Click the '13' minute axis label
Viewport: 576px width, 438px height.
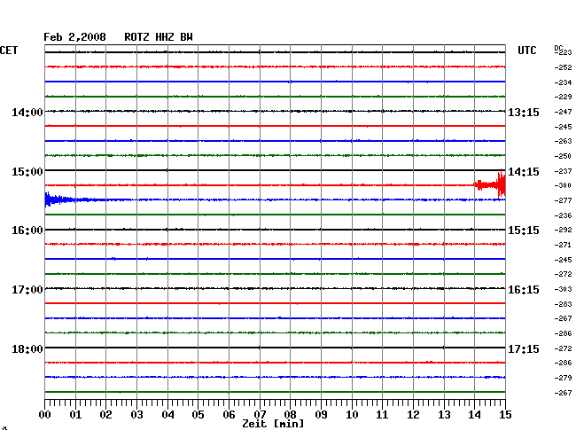pos(444,415)
